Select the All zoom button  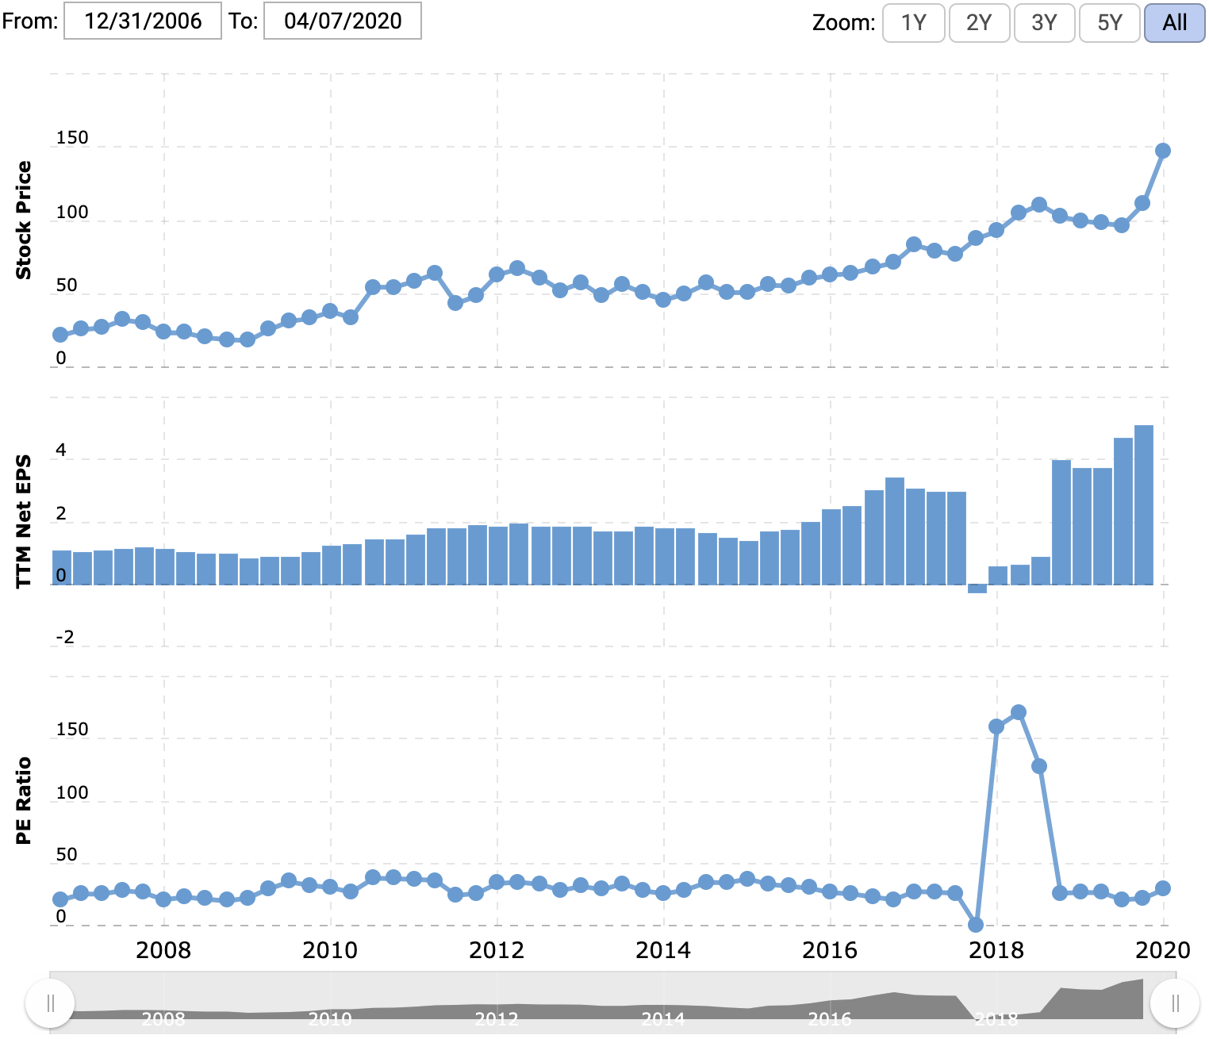tap(1174, 22)
